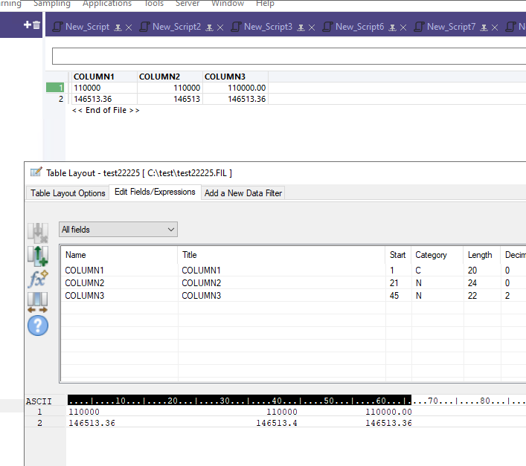Viewport: 526px width, 466px height.
Task: Click the value 146513.4 in the raw preview
Action: (x=277, y=423)
